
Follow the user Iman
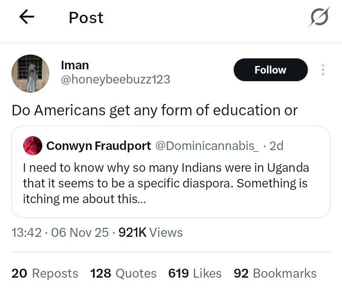tap(270, 70)
